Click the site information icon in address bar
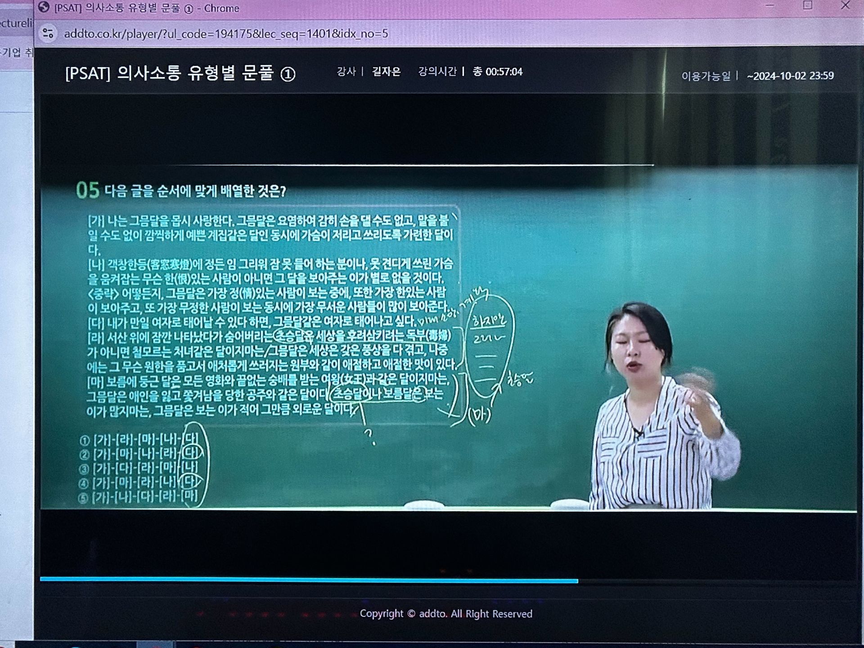 (x=48, y=33)
